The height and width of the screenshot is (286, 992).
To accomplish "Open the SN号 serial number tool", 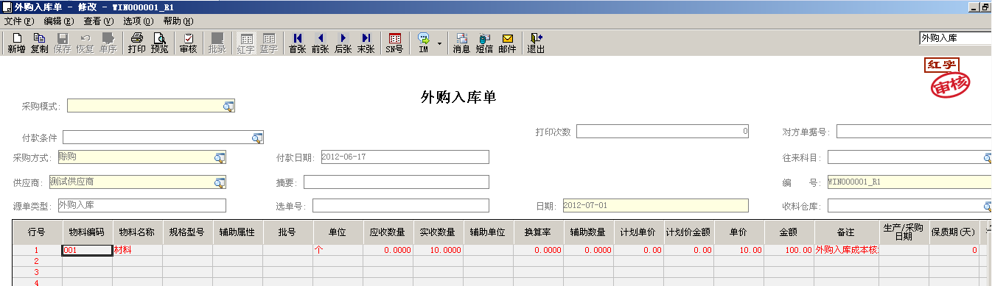I will (394, 43).
